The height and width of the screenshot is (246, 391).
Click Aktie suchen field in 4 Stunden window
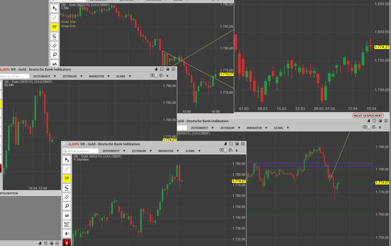pyautogui.click(x=80, y=151)
